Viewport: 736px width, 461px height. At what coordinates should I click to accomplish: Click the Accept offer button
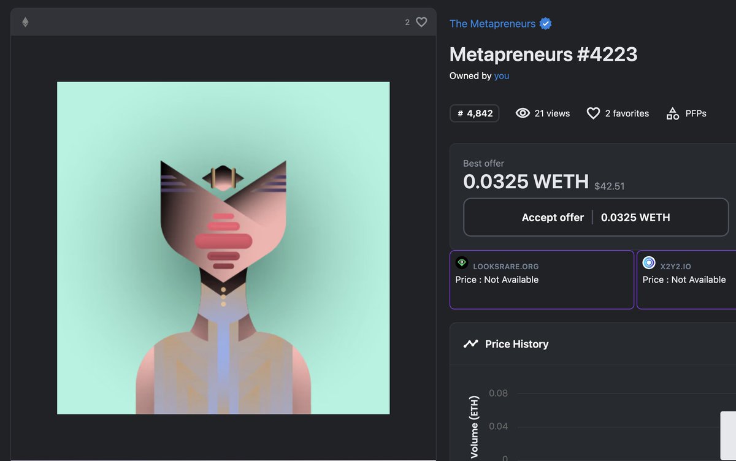point(596,217)
